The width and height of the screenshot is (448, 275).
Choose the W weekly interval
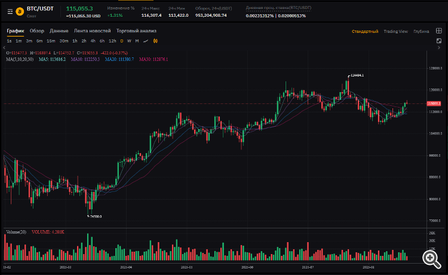tap(129, 41)
